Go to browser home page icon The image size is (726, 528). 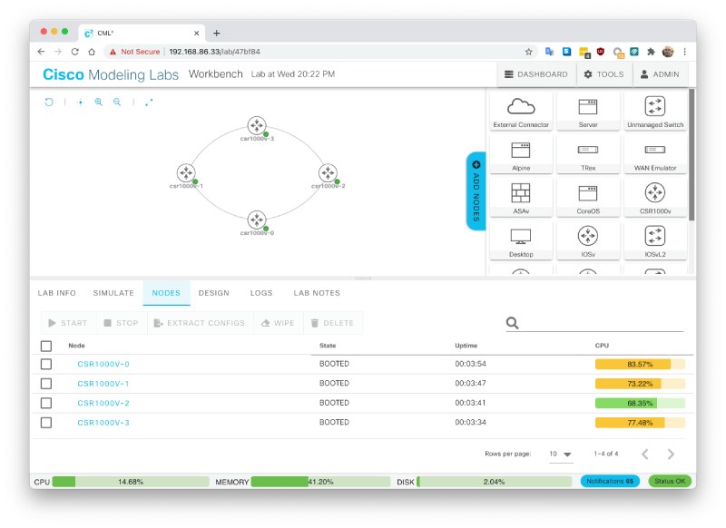pos(92,52)
